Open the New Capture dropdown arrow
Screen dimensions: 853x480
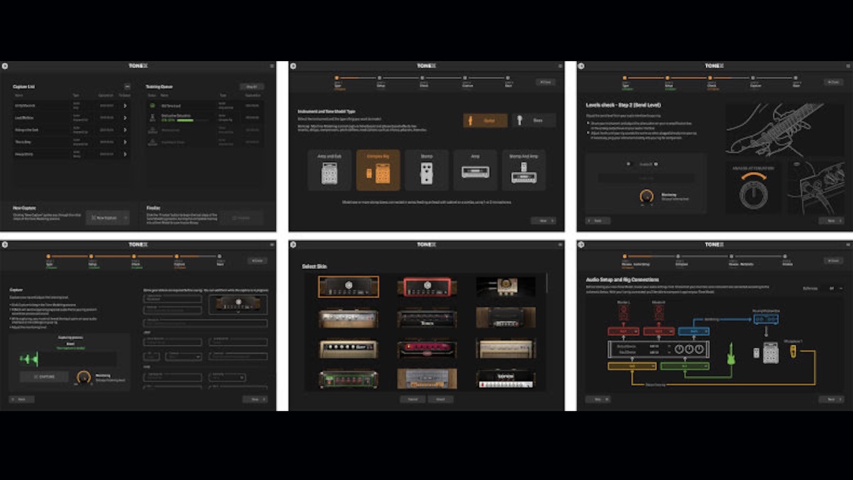[x=126, y=218]
